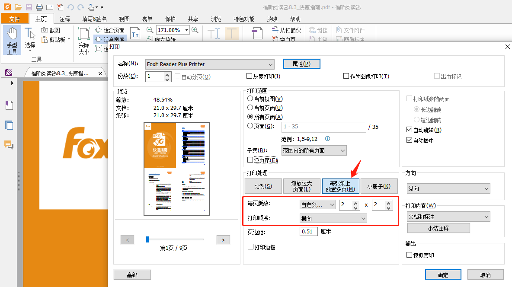Open the 文件 menu
Viewport: 512px width, 287px height.
(x=14, y=19)
